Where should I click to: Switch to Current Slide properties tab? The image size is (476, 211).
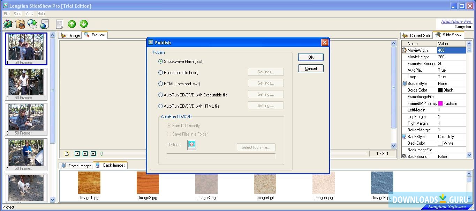tap(417, 35)
